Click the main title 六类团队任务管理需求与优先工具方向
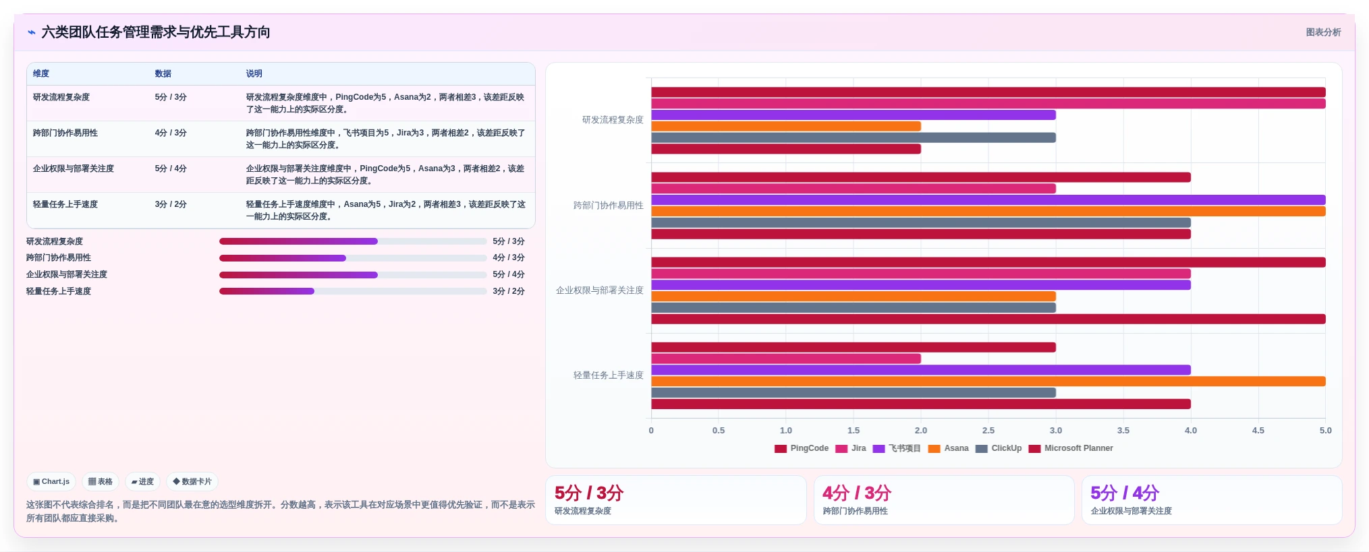The width and height of the screenshot is (1369, 552). pyautogui.click(x=156, y=32)
